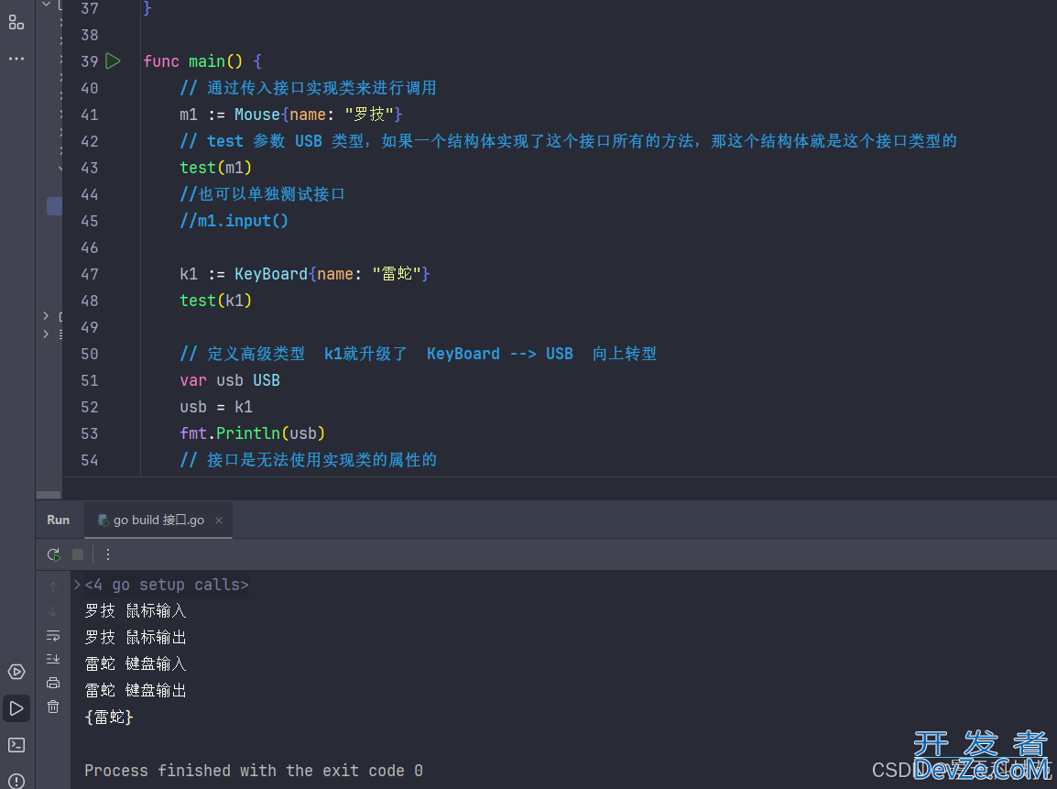Click console output '罗技 鼠标输入'
Screen dimensions: 1057x789
click(x=136, y=611)
